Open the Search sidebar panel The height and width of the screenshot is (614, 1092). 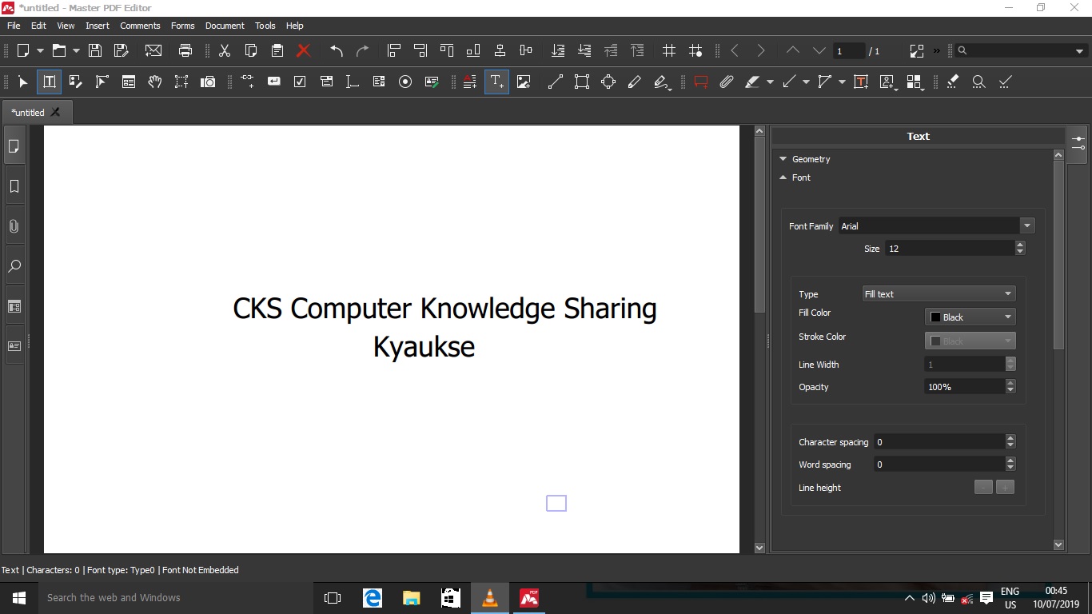click(14, 266)
